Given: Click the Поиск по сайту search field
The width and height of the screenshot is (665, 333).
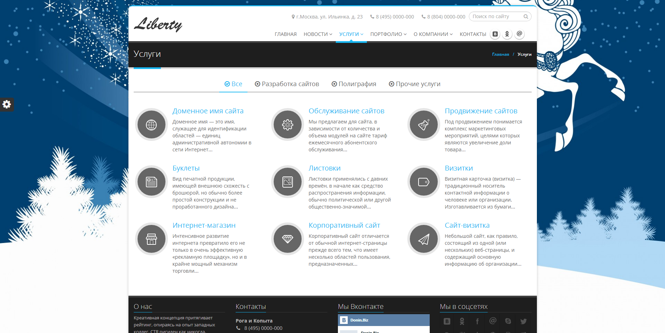Looking at the screenshot, I should pos(496,16).
